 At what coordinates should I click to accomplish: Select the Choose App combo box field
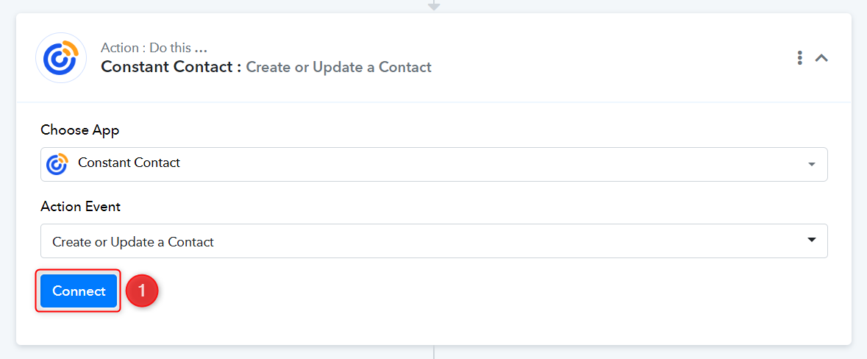point(434,164)
